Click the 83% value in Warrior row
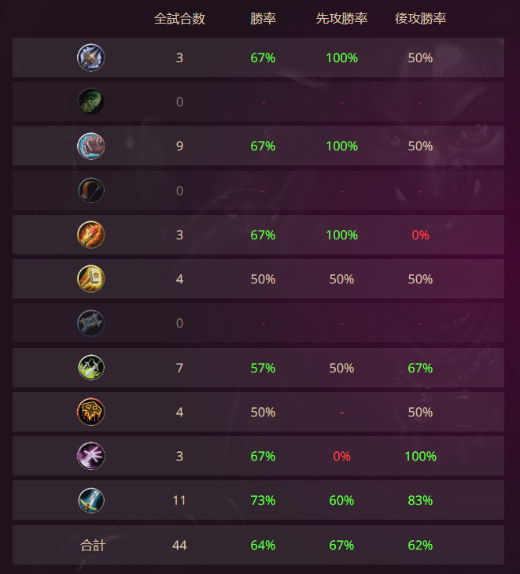Viewport: 520px width, 574px height. pyautogui.click(x=421, y=501)
